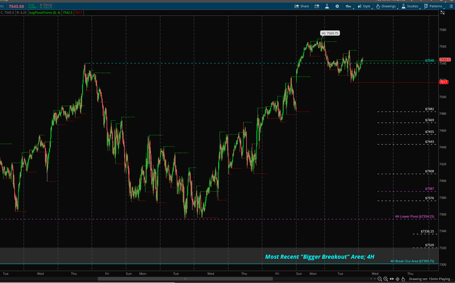Select the $7376 level line label
This screenshot has height=283, width=455.
(430, 198)
